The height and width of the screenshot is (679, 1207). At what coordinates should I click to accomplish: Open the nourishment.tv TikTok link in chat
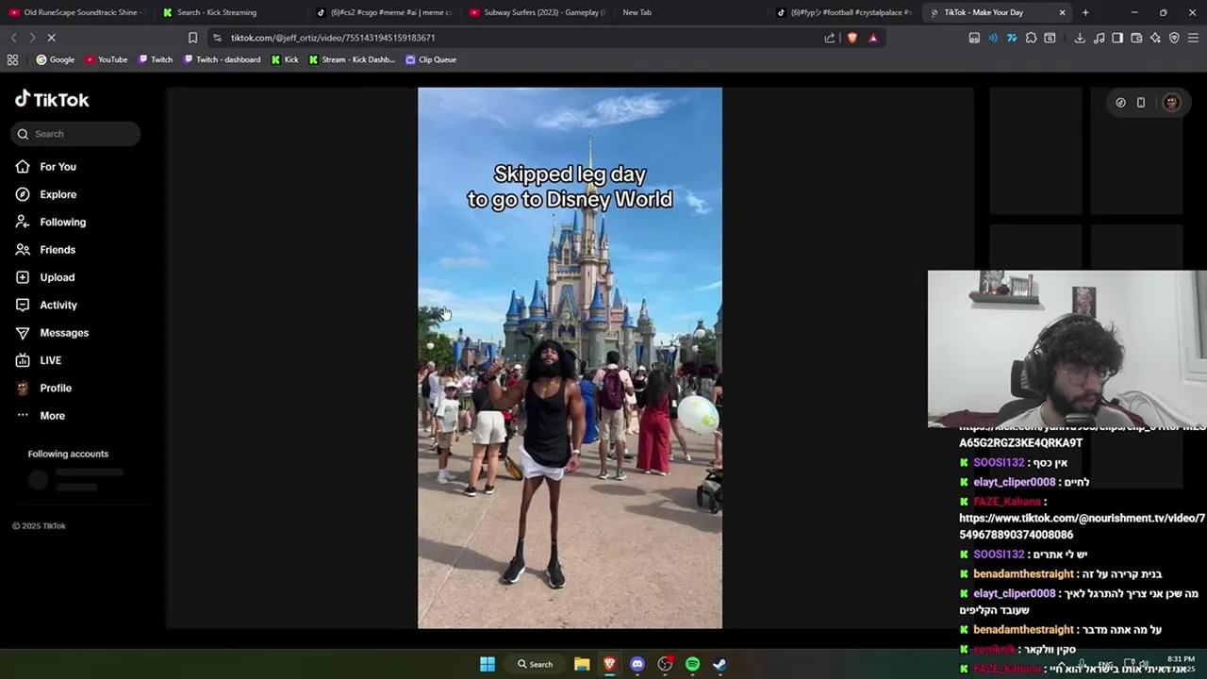(x=1082, y=526)
